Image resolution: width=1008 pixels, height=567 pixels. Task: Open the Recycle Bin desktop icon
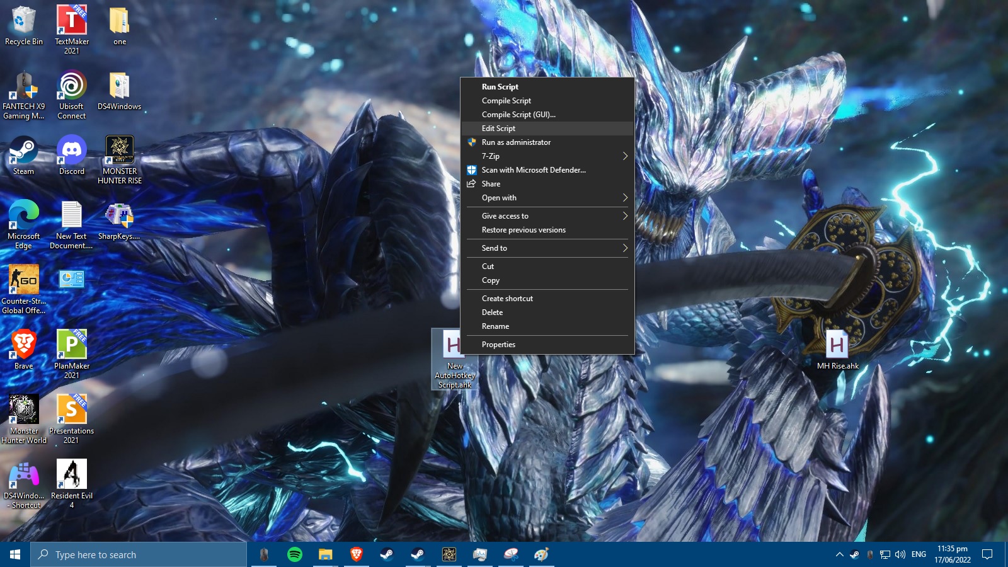pyautogui.click(x=24, y=26)
